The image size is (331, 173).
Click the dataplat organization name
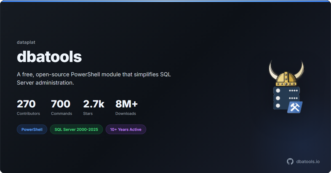click(26, 42)
